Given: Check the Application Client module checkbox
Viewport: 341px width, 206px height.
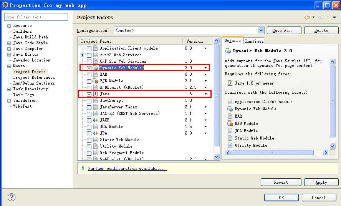Looking at the screenshot, I should click(x=89, y=48).
